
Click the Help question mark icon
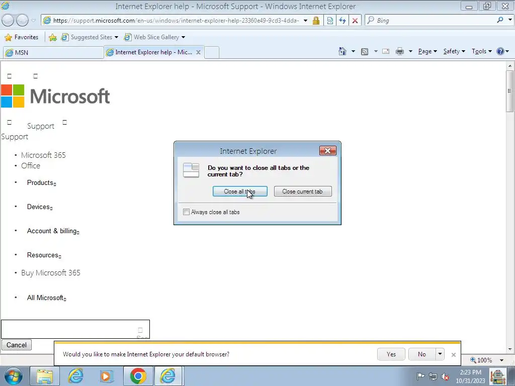coord(500,51)
